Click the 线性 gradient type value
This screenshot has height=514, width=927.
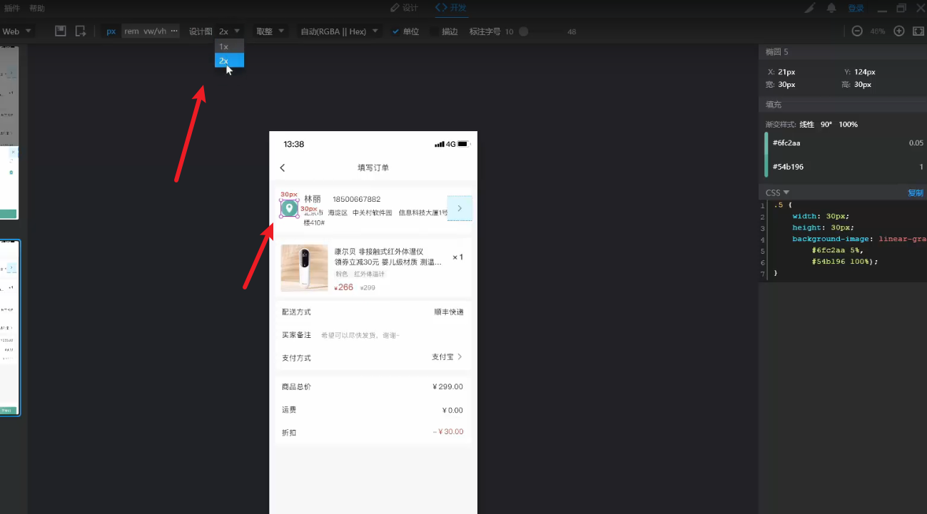click(x=806, y=124)
